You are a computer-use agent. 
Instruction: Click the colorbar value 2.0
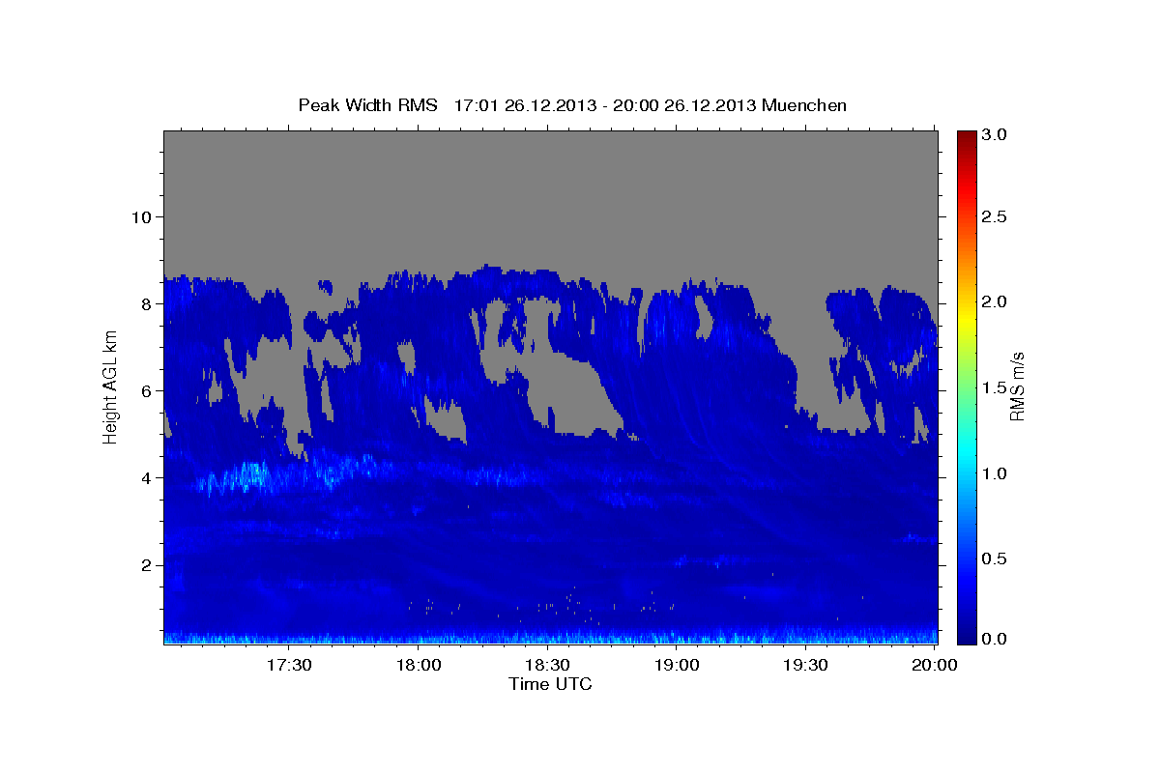pos(995,301)
